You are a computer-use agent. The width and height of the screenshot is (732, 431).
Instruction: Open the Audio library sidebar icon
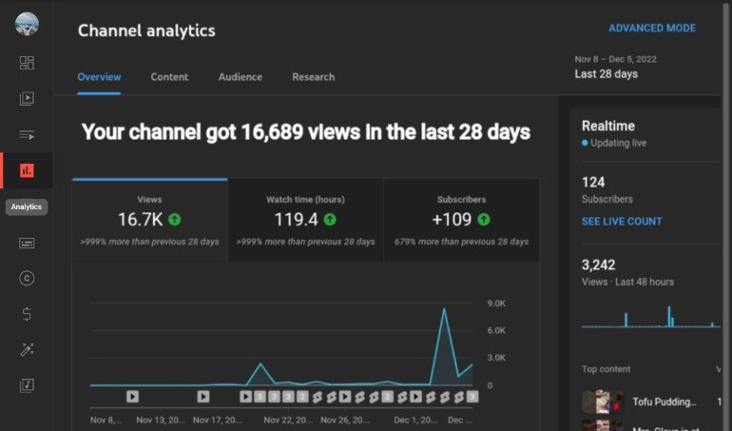[x=27, y=385]
